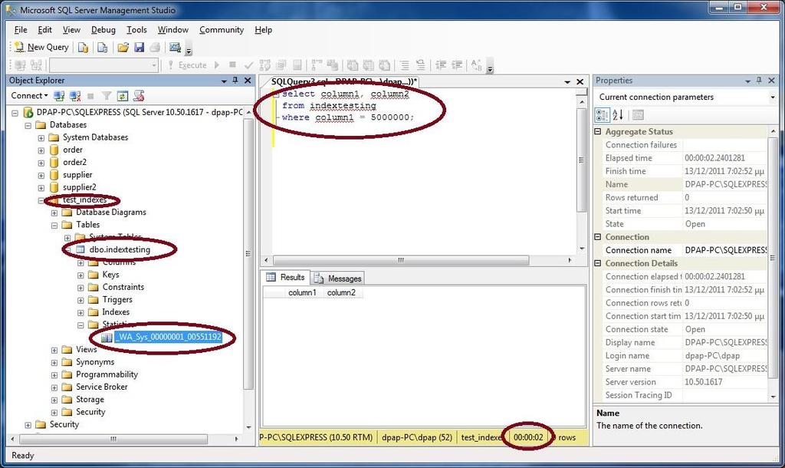Click the Filter funnel icon in Object Explorer

pos(107,96)
